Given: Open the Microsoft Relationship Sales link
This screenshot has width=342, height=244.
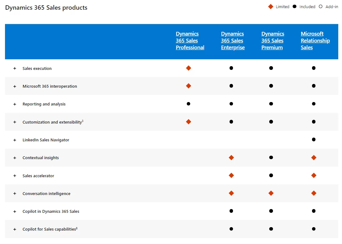Looking at the screenshot, I should pyautogui.click(x=315, y=41).
